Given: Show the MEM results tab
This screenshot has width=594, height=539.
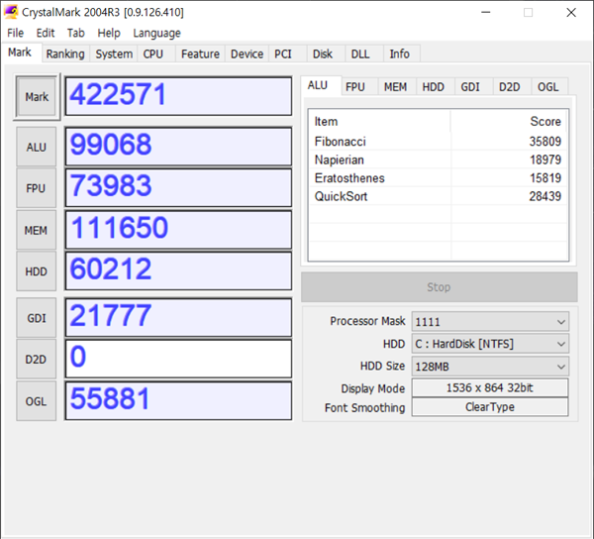Looking at the screenshot, I should [x=395, y=87].
